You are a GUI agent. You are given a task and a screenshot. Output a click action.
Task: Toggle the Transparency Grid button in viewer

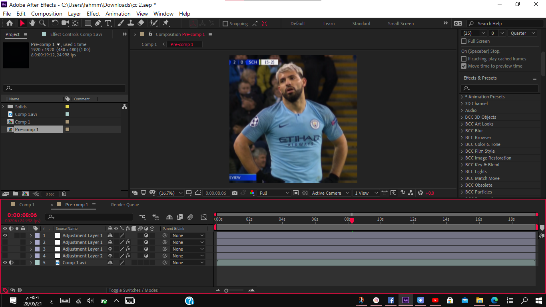(x=305, y=193)
